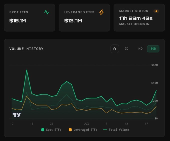Click the $0 y-axis label
The image size is (170, 141).
click(156, 118)
